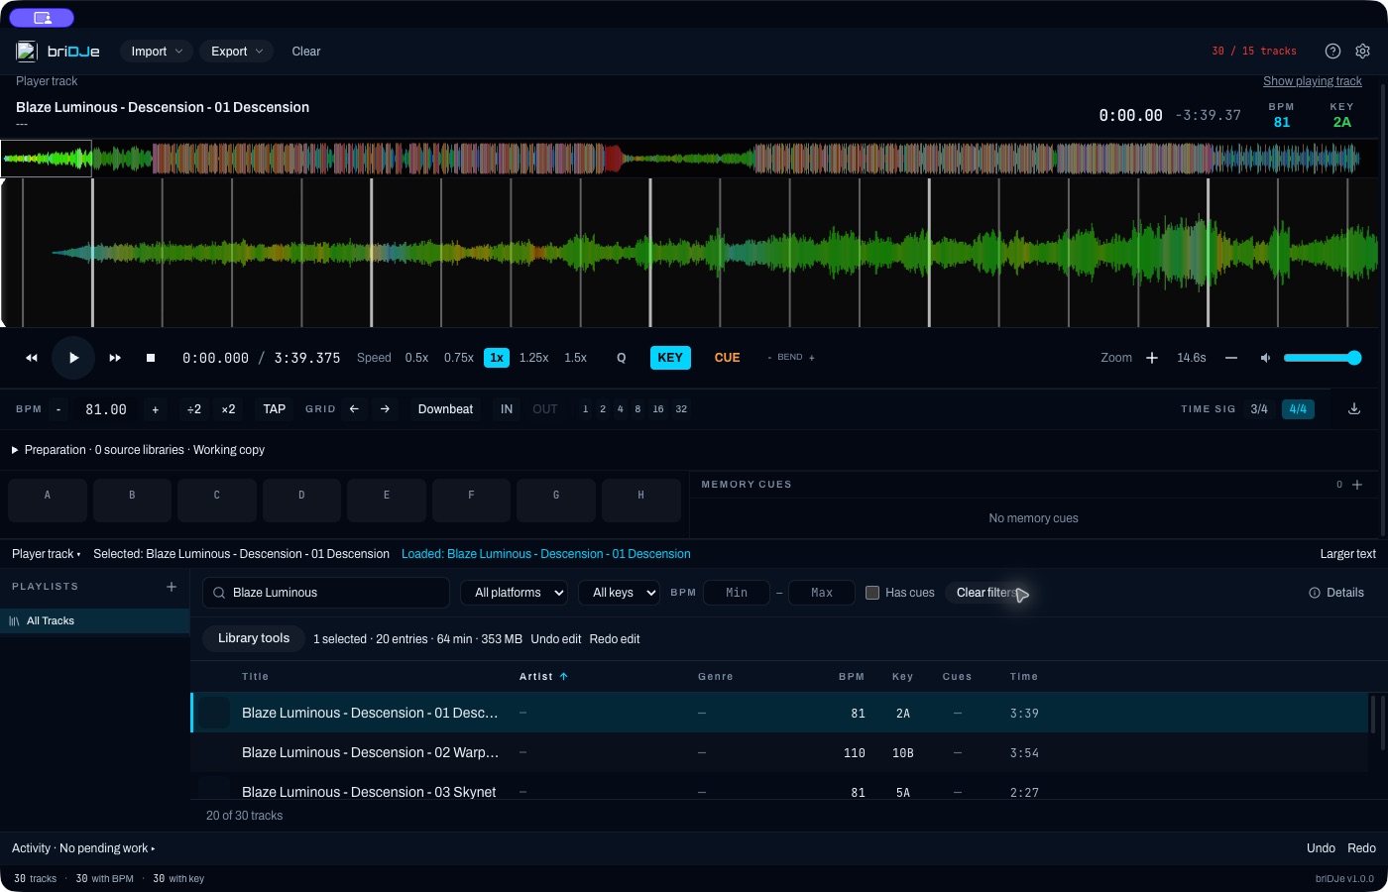Screen dimensions: 1388x892
Task: Click the rewind icon
Action: pyautogui.click(x=32, y=358)
